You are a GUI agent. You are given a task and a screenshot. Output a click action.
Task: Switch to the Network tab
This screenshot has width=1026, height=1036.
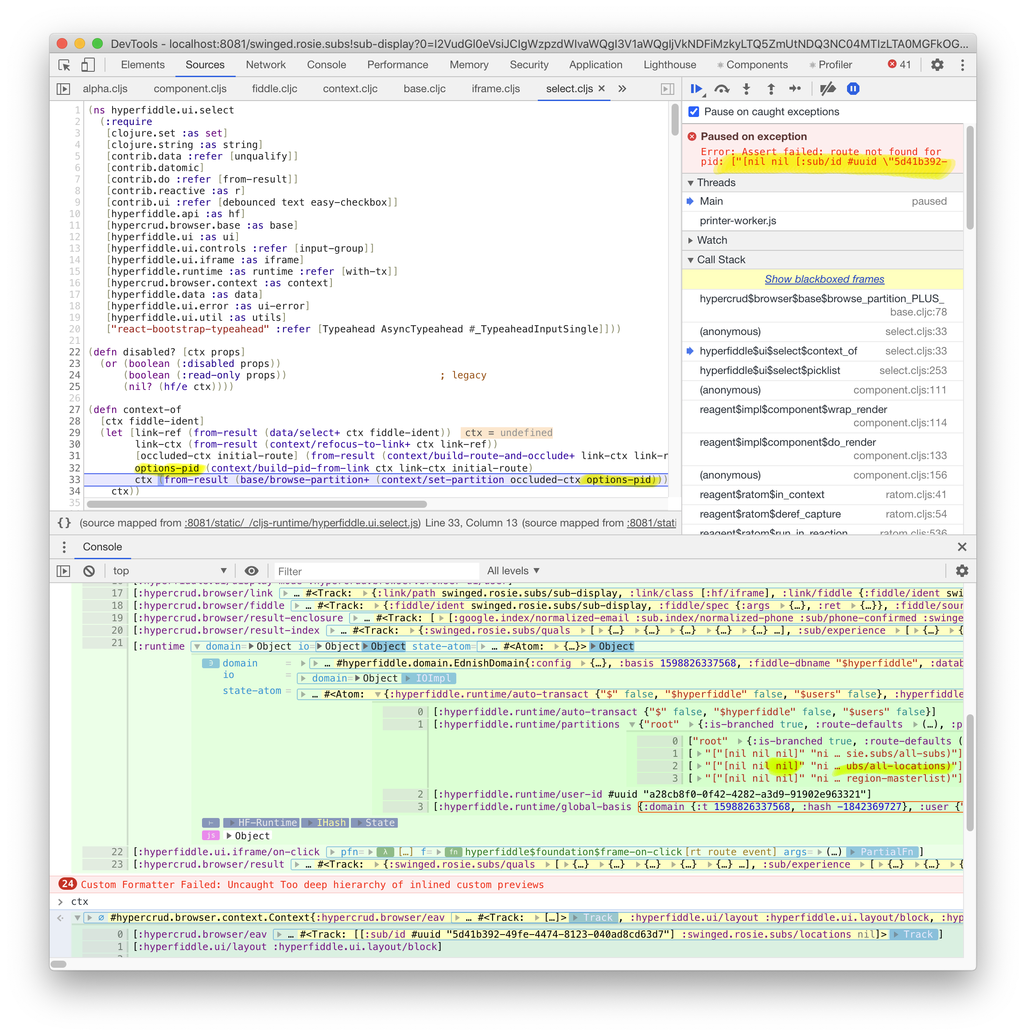265,65
